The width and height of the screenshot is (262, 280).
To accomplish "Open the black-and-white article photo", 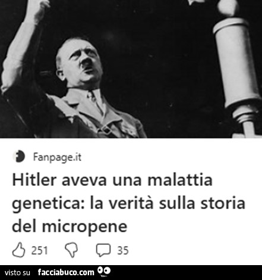I will 131,69.
